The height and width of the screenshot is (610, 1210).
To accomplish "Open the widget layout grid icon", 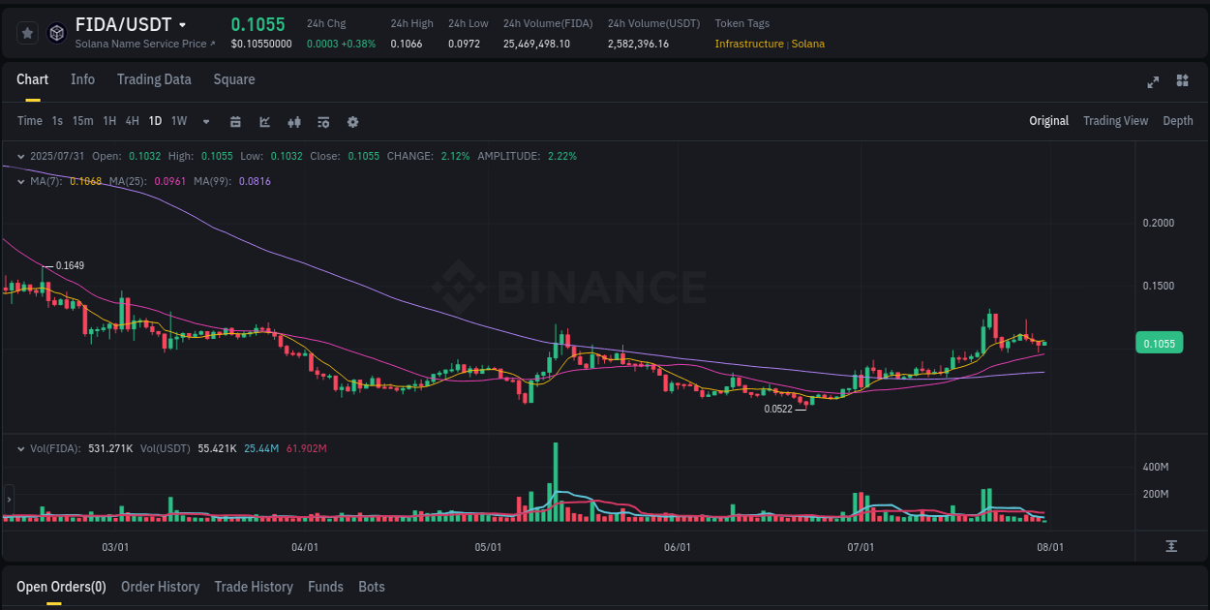I will pyautogui.click(x=1183, y=82).
